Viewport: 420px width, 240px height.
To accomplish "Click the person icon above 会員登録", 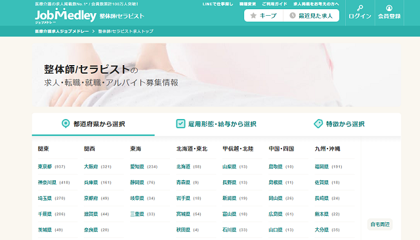I will 389,8.
